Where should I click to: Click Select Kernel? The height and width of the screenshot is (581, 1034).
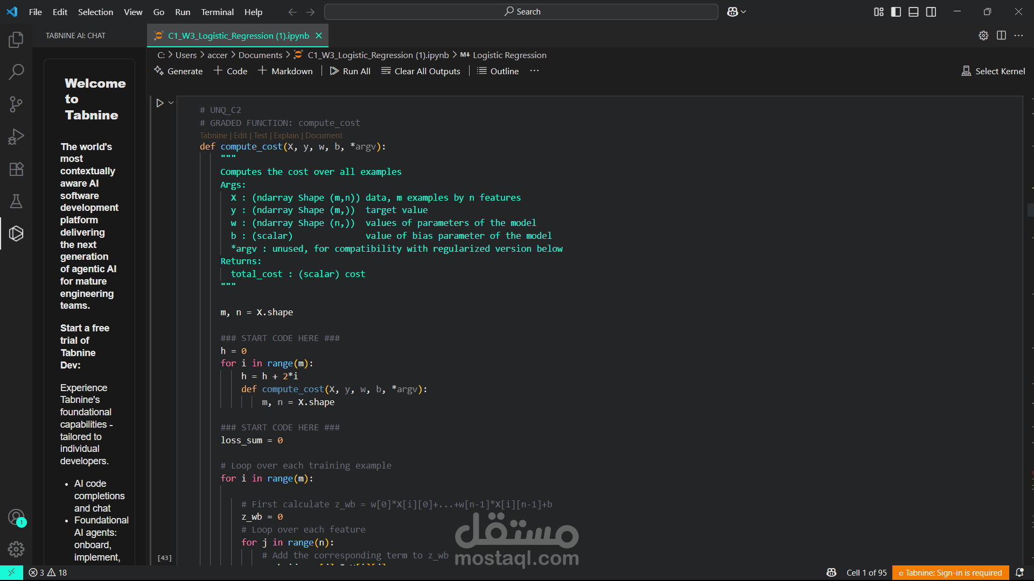[x=993, y=71]
